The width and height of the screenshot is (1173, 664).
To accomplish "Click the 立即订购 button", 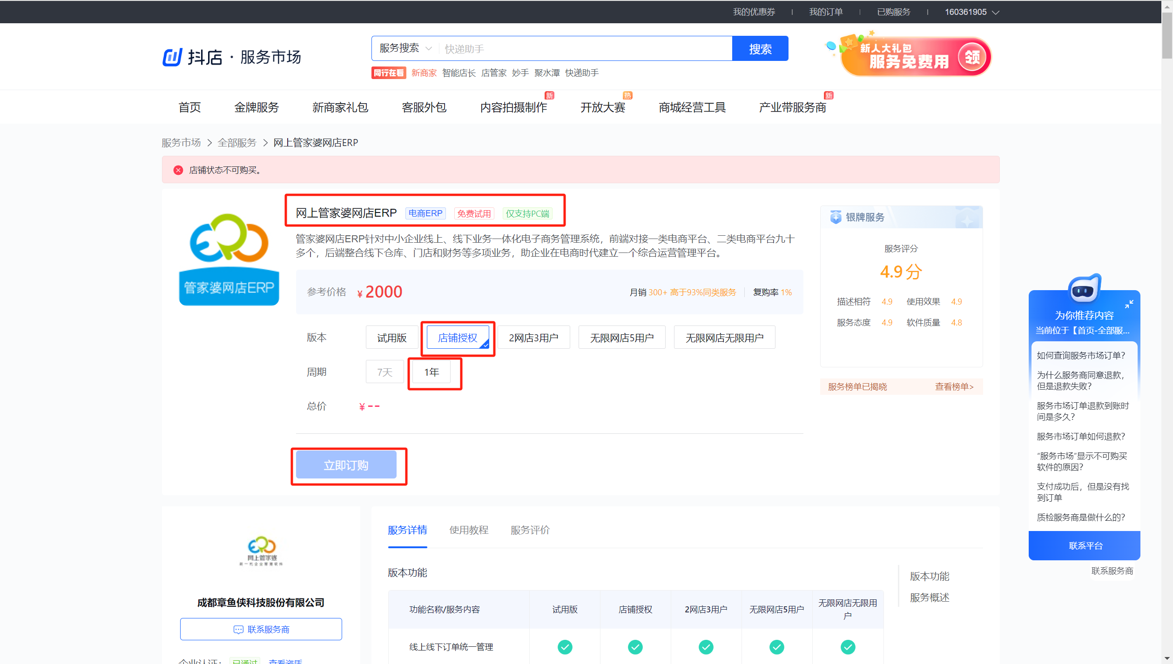I will [x=346, y=465].
